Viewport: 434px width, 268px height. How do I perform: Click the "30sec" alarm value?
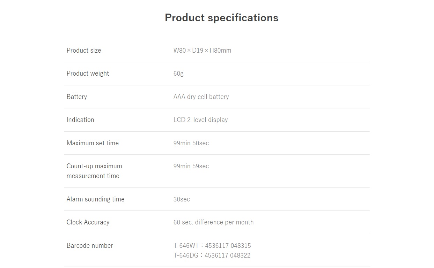[182, 199]
